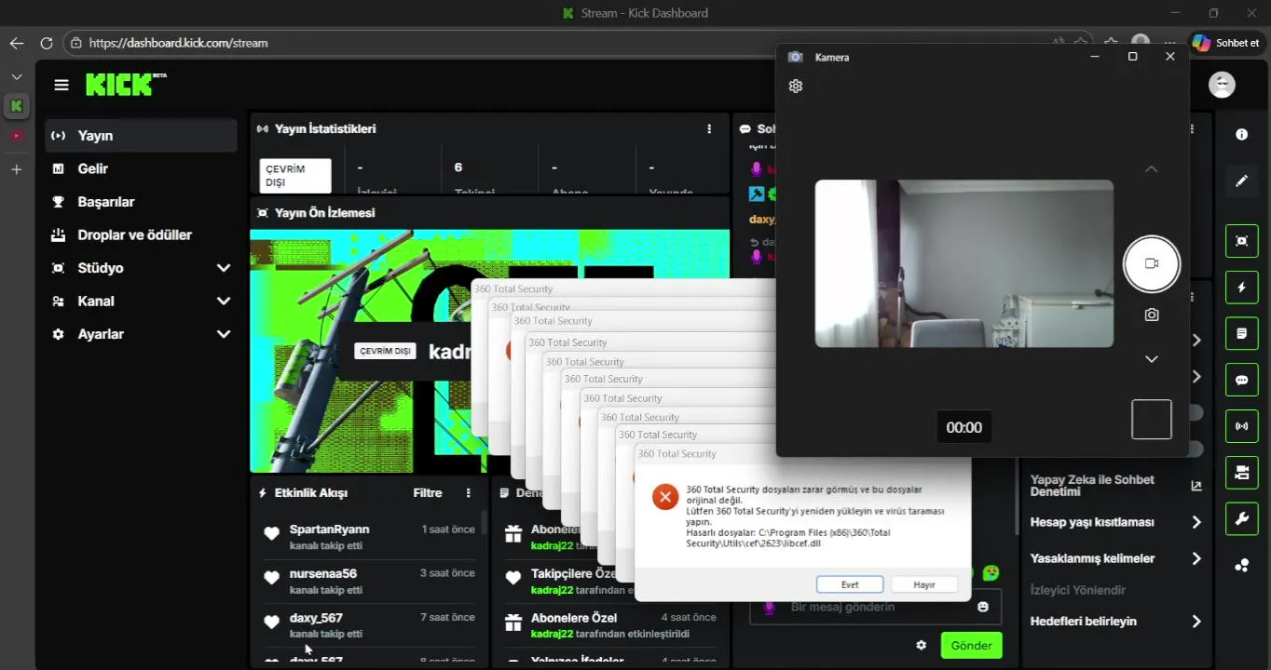This screenshot has width=1271, height=670.
Task: Open emoji picker in message box
Action: click(x=982, y=607)
